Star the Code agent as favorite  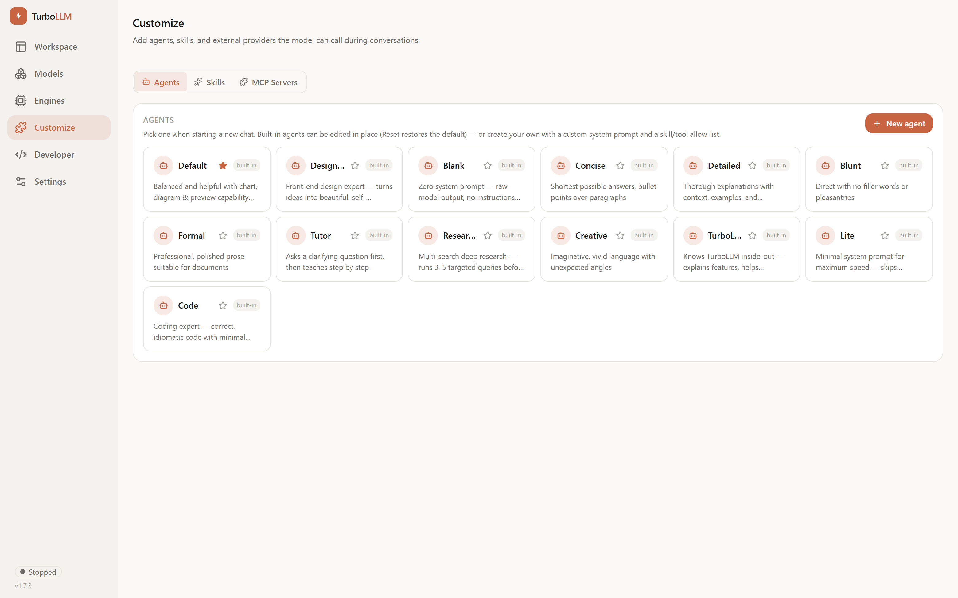click(223, 305)
